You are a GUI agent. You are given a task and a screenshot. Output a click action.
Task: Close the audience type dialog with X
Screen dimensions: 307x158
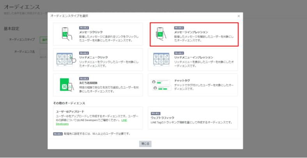(238, 16)
